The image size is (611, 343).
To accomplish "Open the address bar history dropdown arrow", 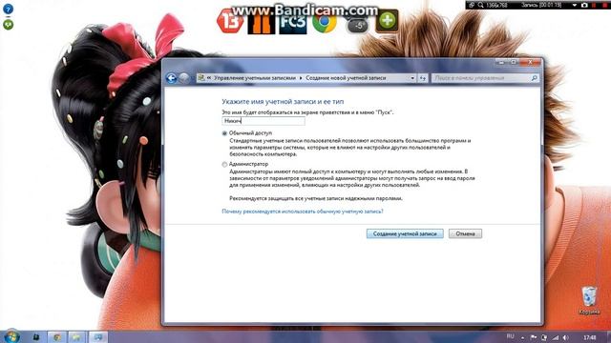I will 412,78.
